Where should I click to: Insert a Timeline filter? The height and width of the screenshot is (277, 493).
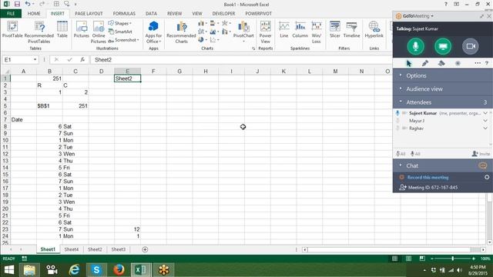click(x=351, y=29)
